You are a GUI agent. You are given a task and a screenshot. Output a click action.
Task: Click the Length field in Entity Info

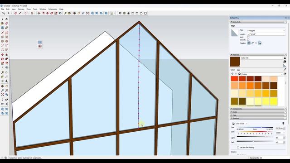(x=266, y=34)
